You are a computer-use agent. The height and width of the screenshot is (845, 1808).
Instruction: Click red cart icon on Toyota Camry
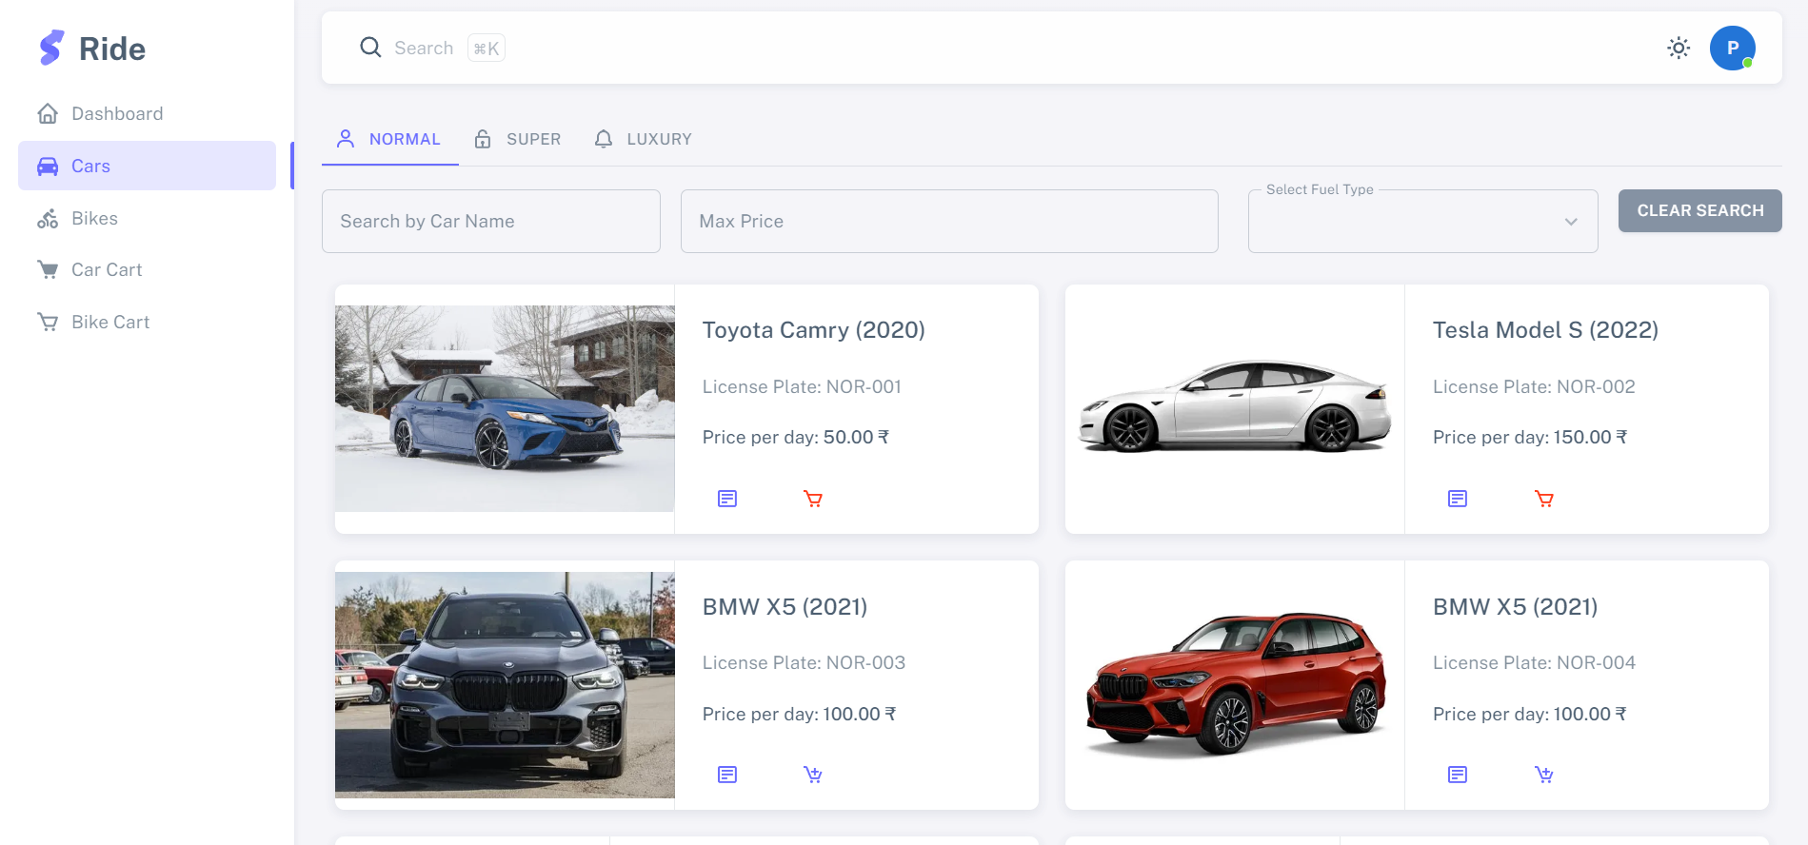(x=813, y=499)
